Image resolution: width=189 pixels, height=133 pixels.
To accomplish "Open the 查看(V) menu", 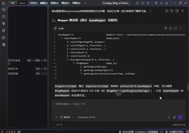I will 54,3.
